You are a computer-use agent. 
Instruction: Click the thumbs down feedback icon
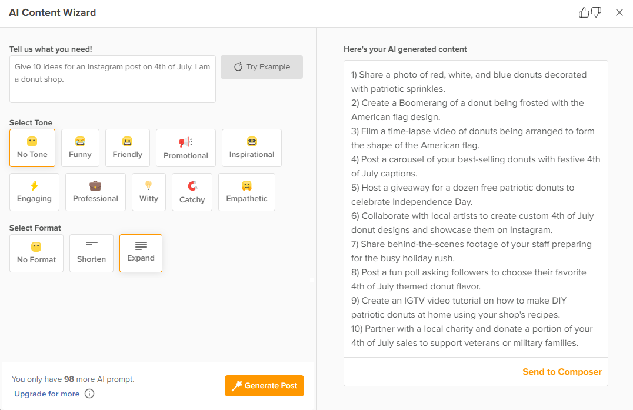click(596, 12)
